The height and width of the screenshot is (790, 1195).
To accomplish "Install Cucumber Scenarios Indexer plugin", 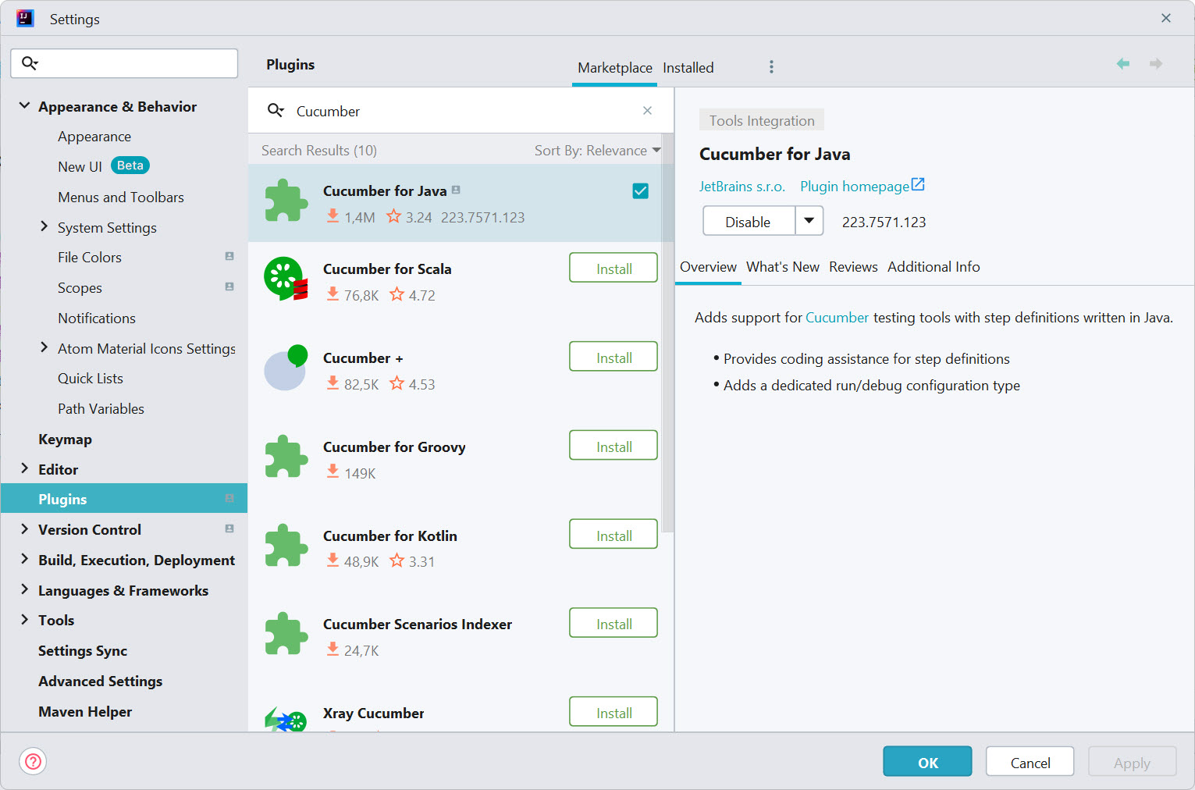I will (x=614, y=623).
